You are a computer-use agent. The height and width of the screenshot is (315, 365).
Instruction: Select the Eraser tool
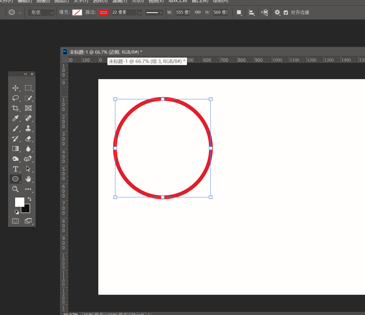coord(28,139)
